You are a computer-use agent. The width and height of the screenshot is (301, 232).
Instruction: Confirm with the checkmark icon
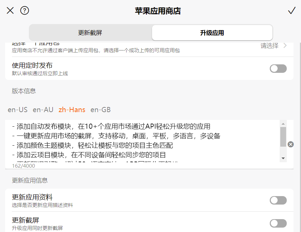[x=291, y=10]
